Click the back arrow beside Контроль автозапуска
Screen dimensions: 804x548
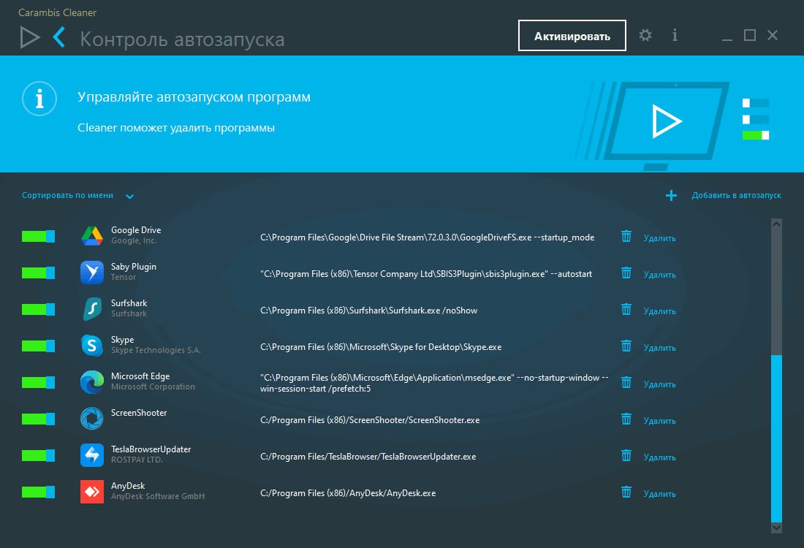pos(59,37)
